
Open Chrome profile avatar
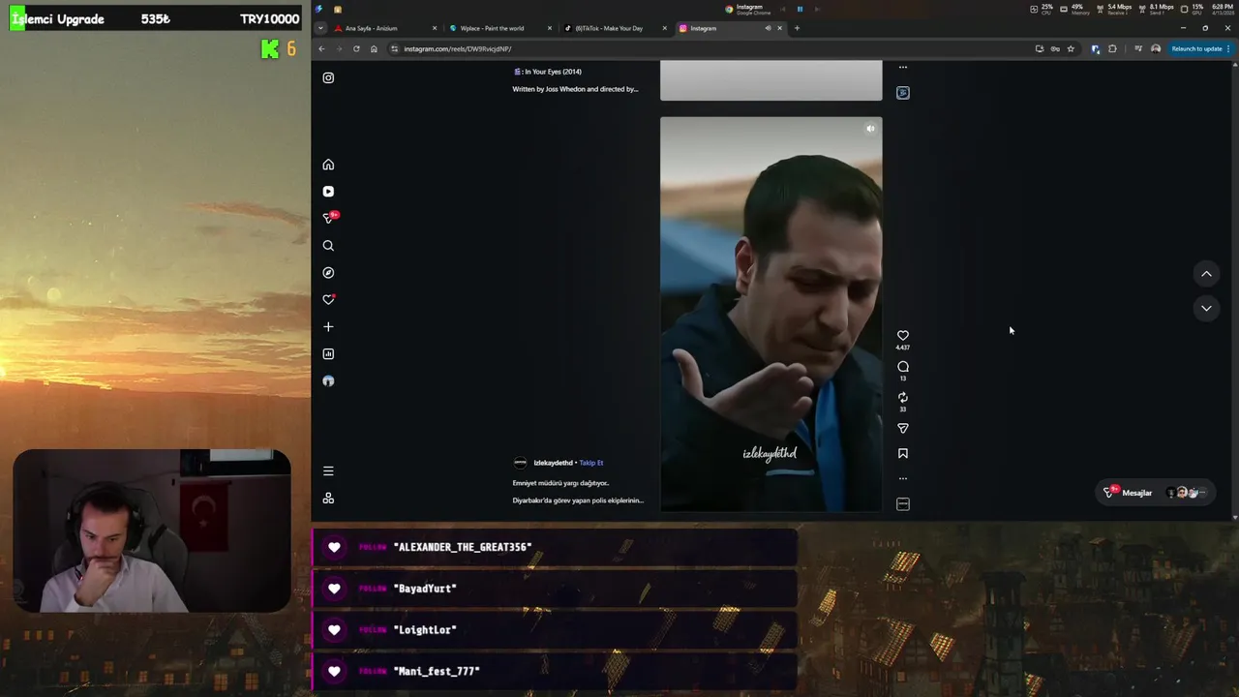1156,48
